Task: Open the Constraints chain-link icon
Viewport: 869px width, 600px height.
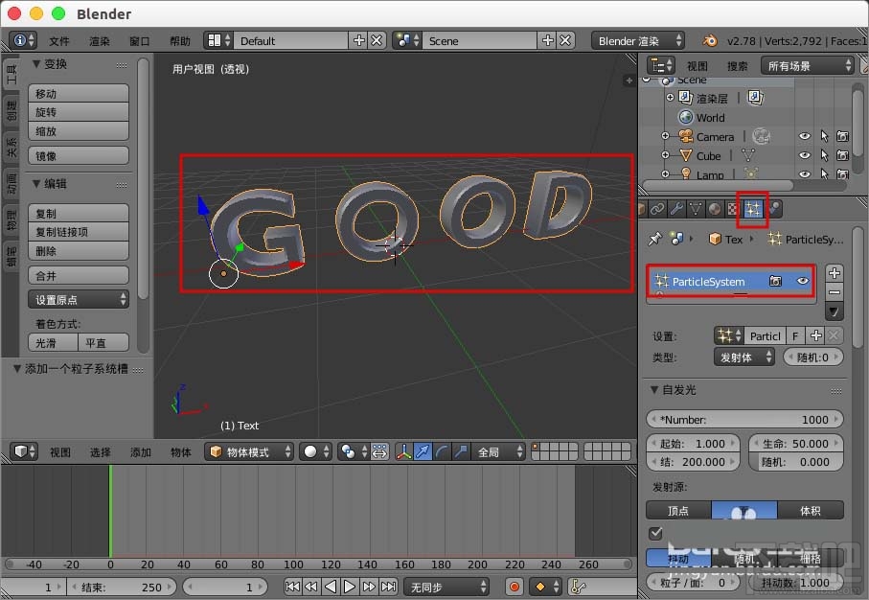Action: [x=659, y=208]
